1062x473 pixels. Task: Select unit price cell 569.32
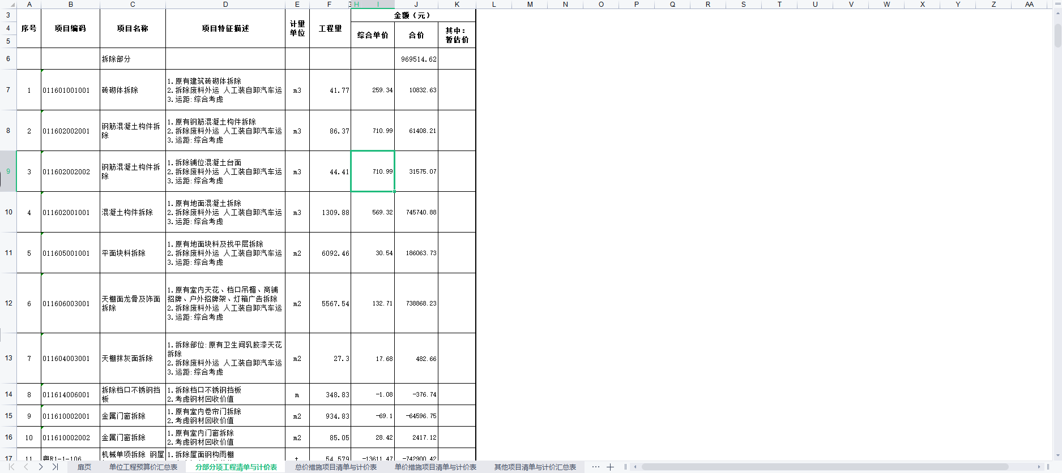click(373, 212)
